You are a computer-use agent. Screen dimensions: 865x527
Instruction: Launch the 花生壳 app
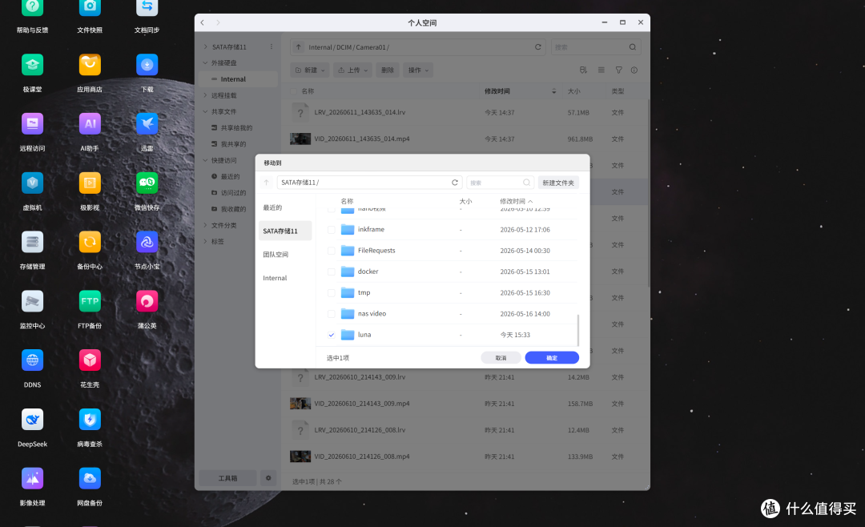tap(90, 360)
